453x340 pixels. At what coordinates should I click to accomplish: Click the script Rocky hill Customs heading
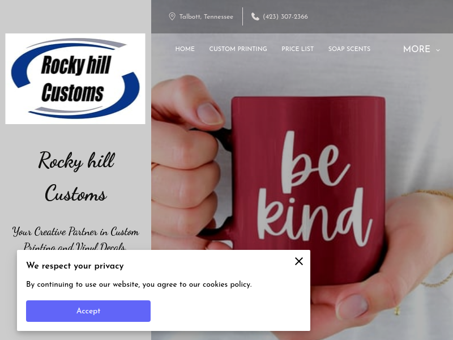coord(76,176)
